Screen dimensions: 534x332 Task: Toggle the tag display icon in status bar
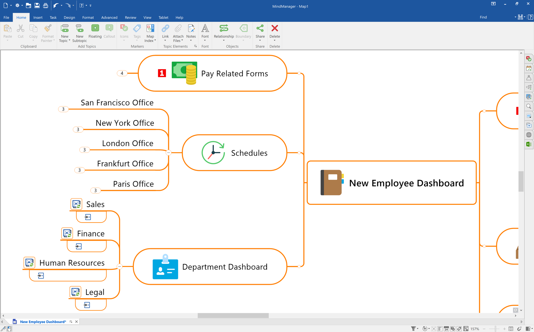459,329
